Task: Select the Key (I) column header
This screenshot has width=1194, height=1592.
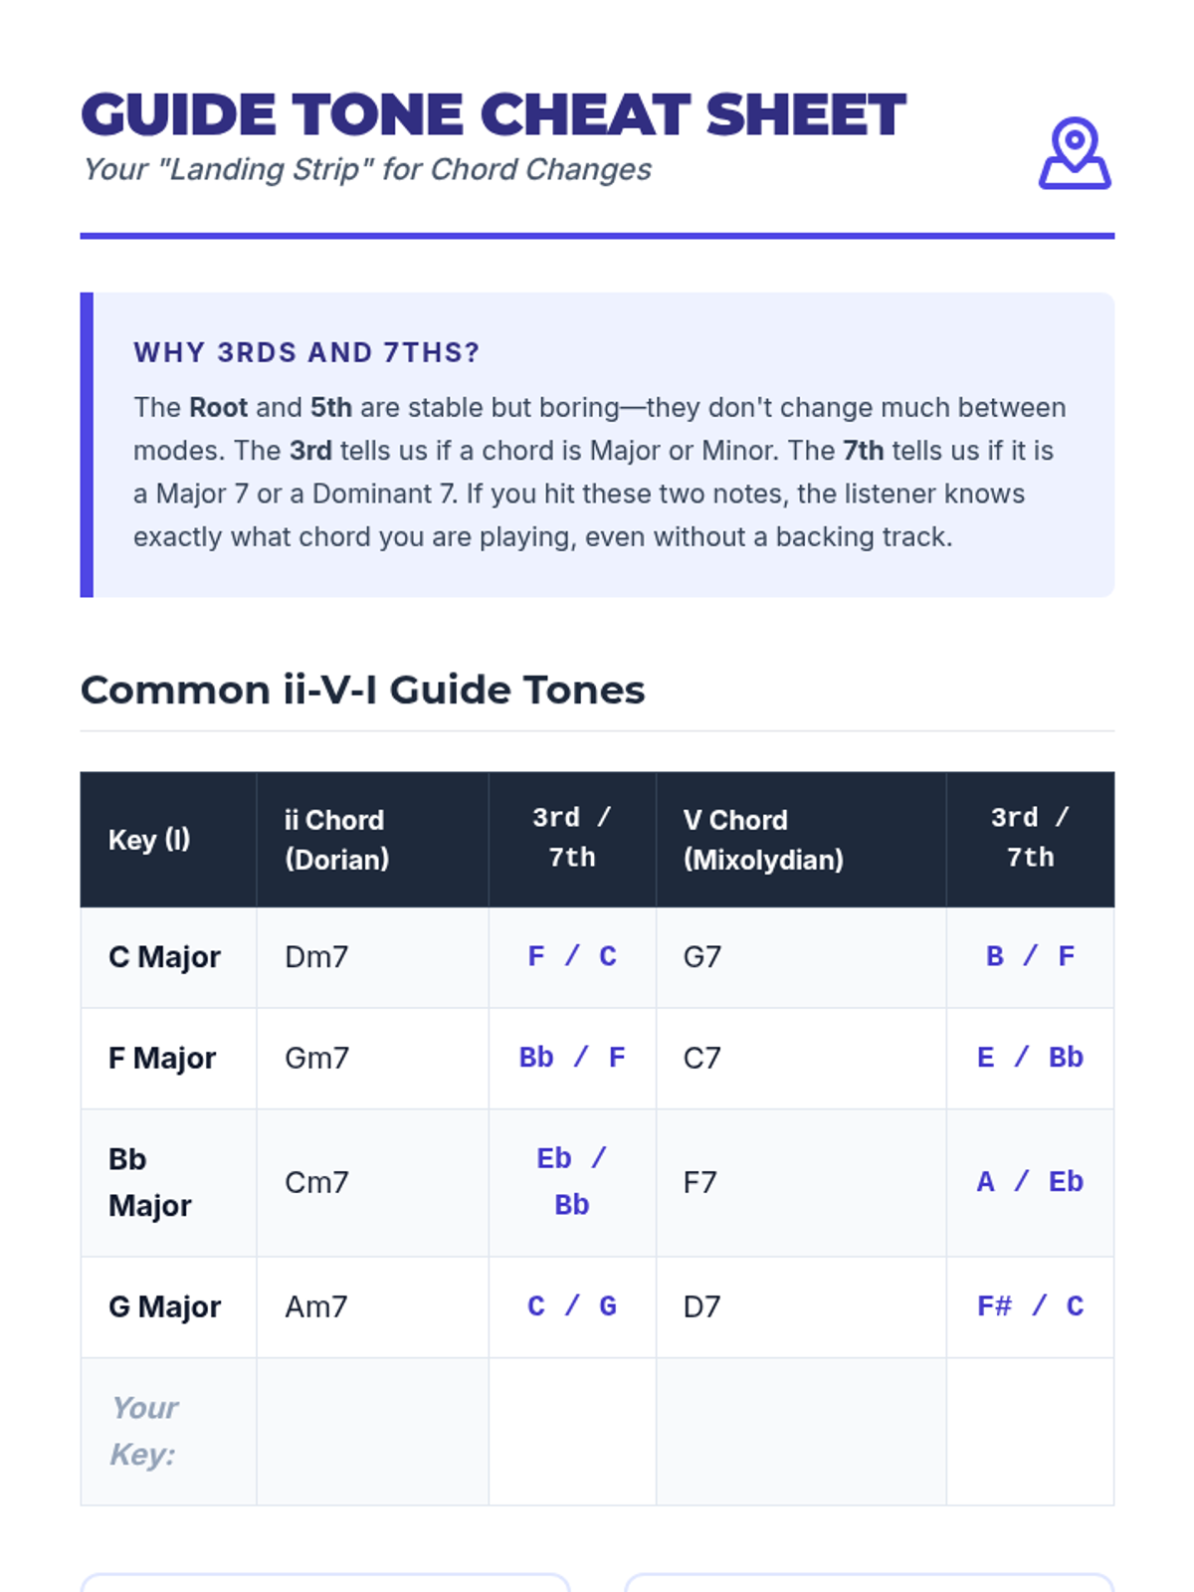Action: tap(168, 840)
